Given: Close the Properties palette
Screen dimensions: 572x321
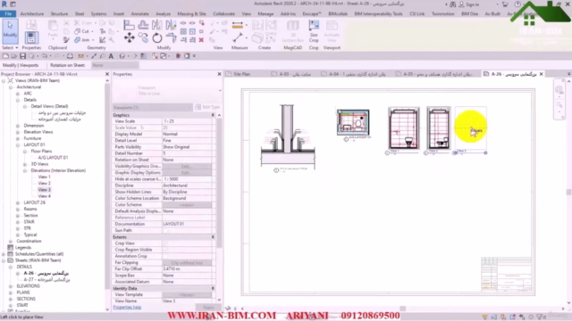Looking at the screenshot, I should [219, 74].
